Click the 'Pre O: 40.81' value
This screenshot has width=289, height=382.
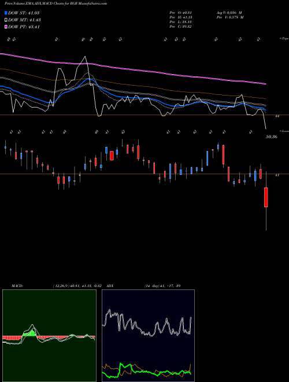coord(180,13)
